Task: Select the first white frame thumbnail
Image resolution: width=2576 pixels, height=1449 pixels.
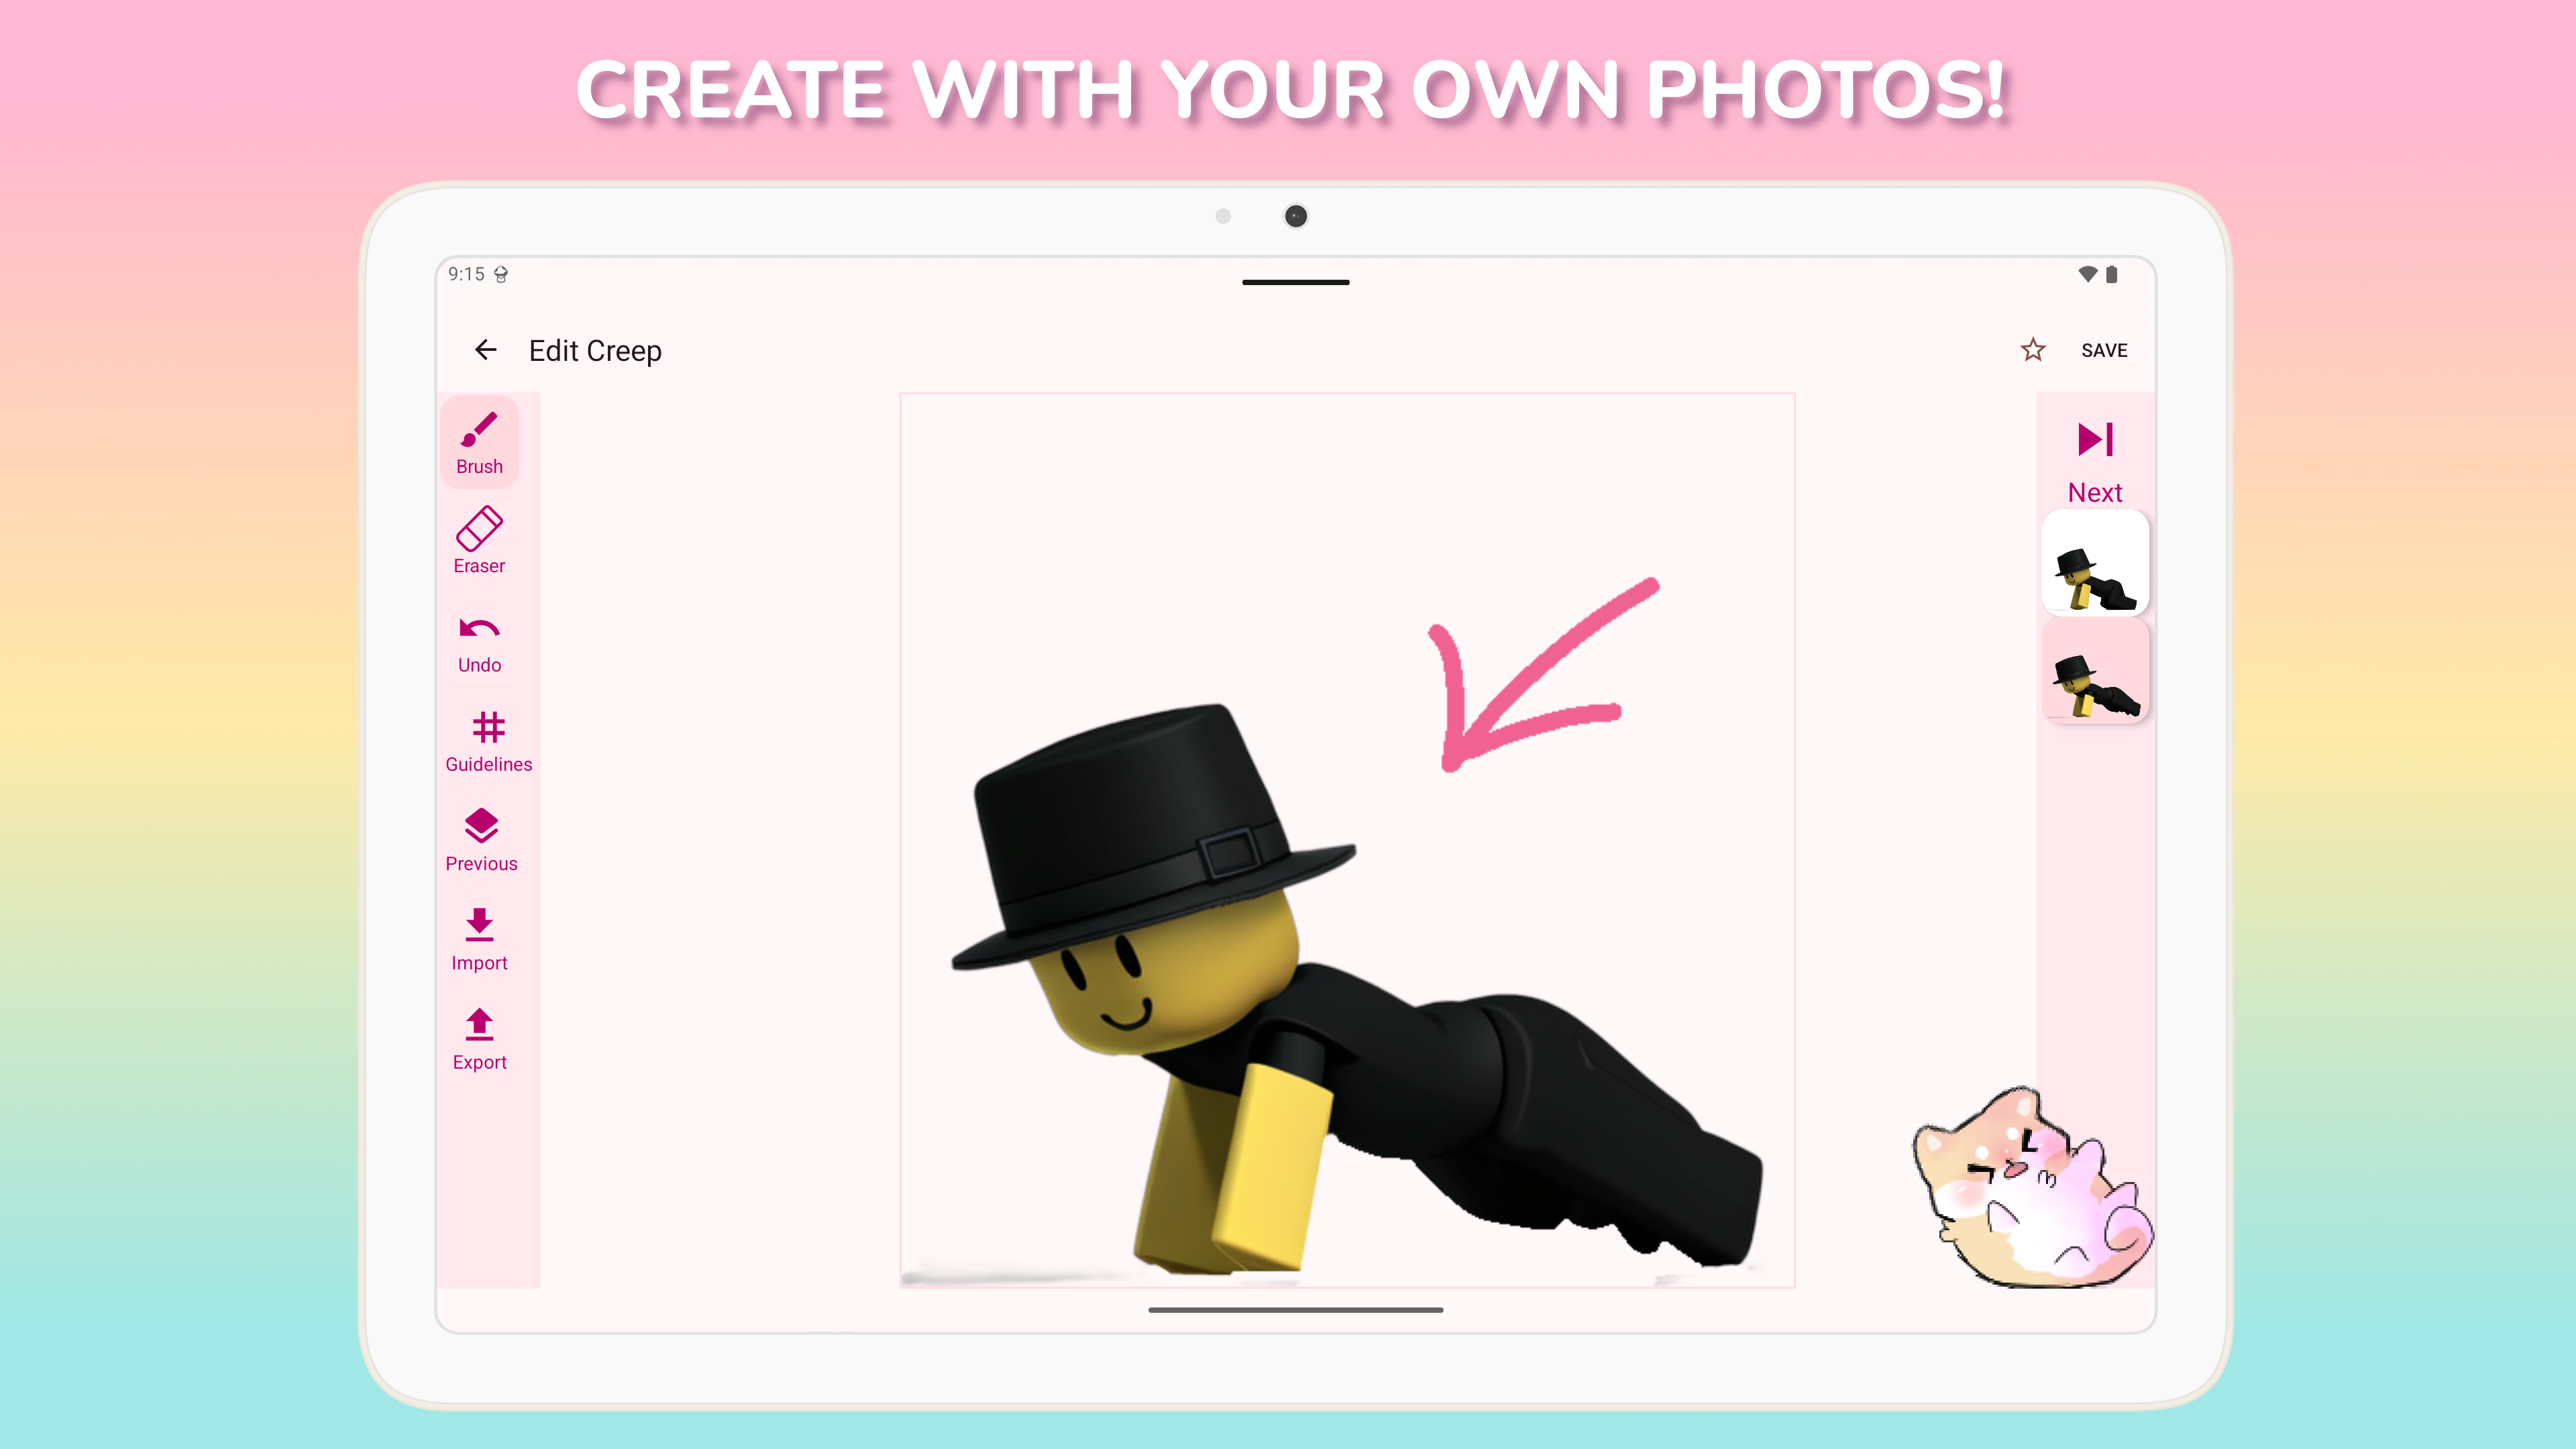Action: click(2095, 563)
